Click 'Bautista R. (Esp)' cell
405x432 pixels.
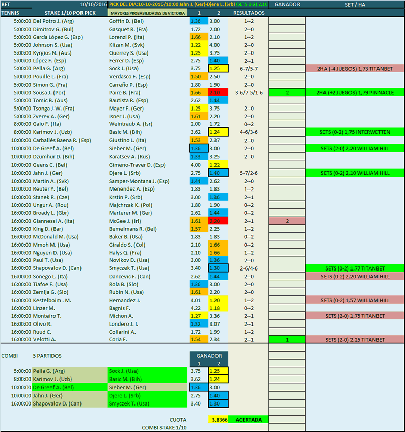pyautogui.click(x=128, y=100)
